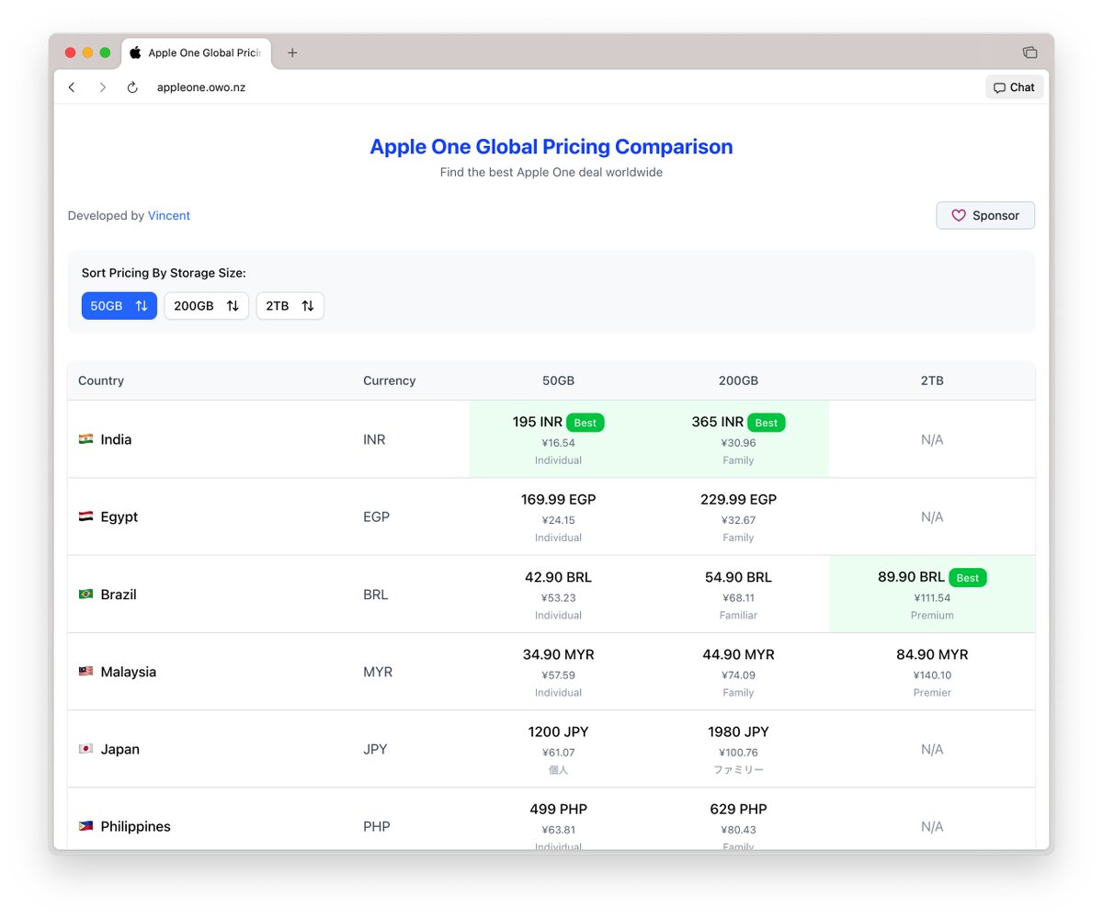
Task: Select the India country name
Action: point(116,439)
